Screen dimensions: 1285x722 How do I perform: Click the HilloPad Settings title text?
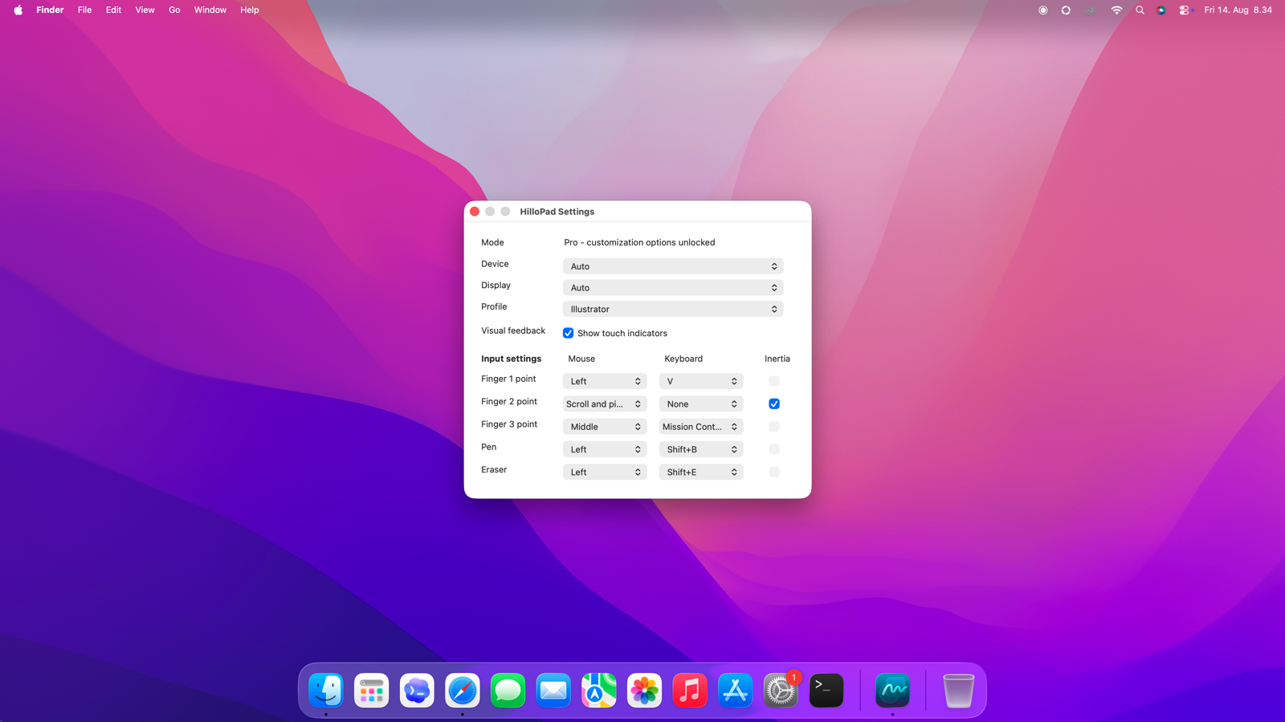point(557,212)
